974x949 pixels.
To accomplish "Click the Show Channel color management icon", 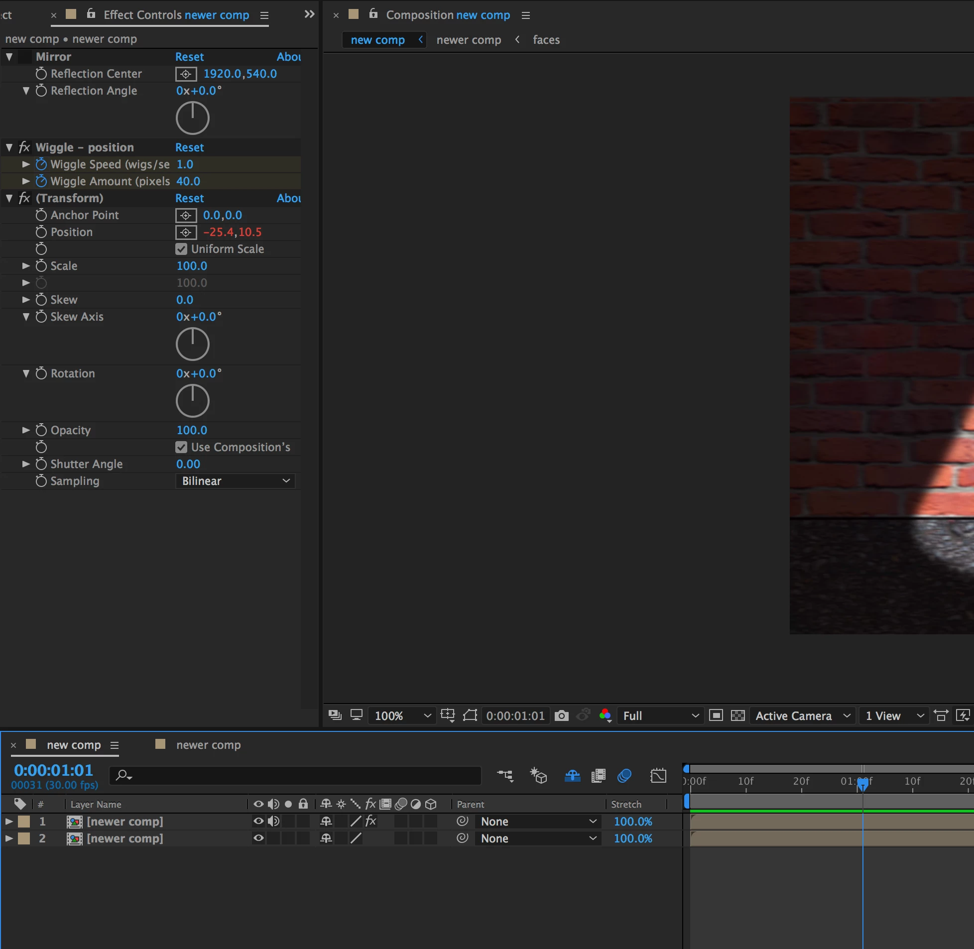I will 605,716.
